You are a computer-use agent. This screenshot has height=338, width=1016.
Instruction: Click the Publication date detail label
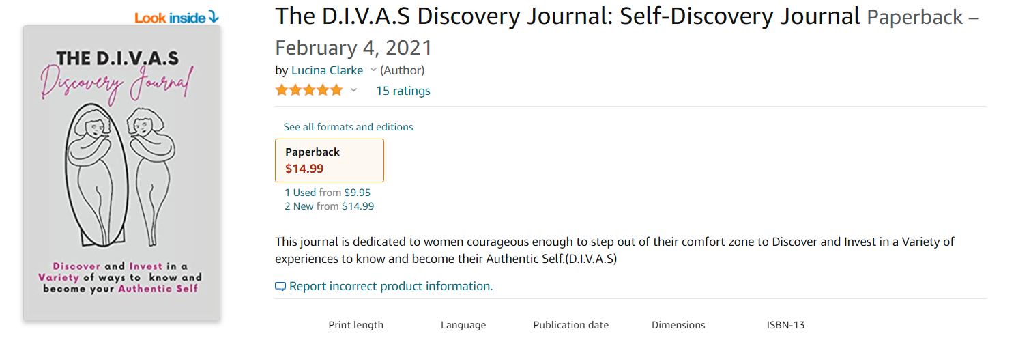pos(570,325)
